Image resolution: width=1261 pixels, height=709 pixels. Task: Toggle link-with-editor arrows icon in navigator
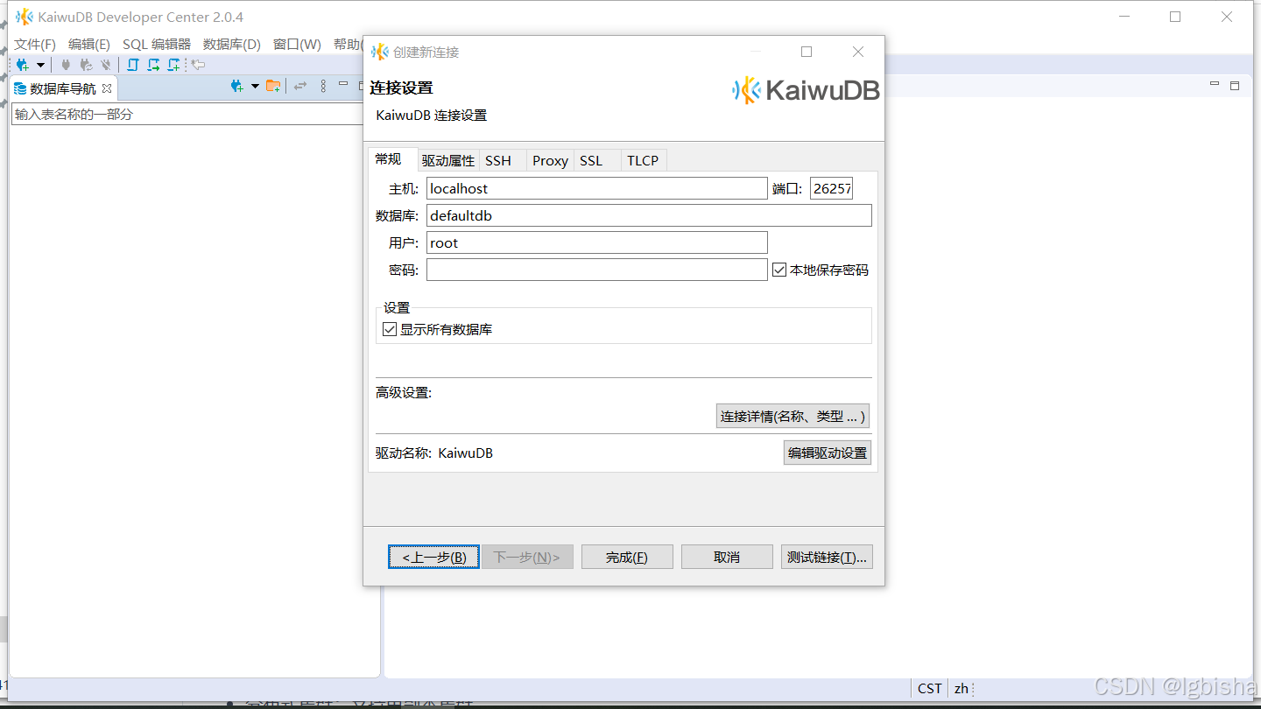tap(300, 86)
